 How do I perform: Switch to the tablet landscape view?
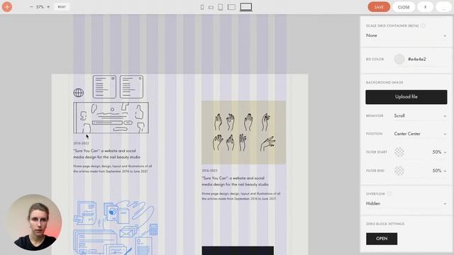click(x=231, y=7)
